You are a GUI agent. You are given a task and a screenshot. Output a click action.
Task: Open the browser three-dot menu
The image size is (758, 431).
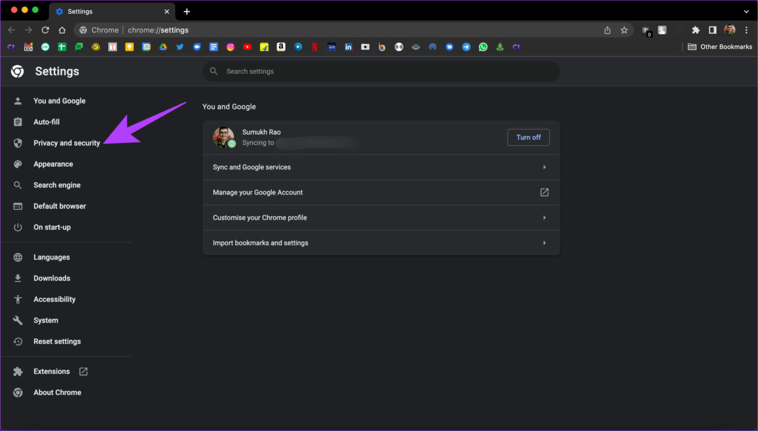(x=746, y=30)
